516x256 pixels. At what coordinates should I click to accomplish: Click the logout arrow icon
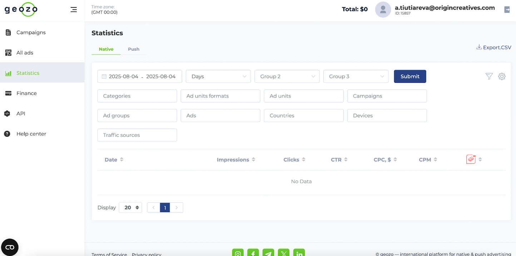507,10
